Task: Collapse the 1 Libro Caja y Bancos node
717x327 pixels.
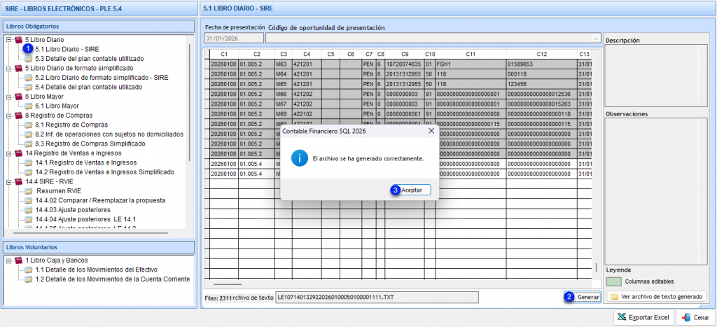Action: click(8, 260)
